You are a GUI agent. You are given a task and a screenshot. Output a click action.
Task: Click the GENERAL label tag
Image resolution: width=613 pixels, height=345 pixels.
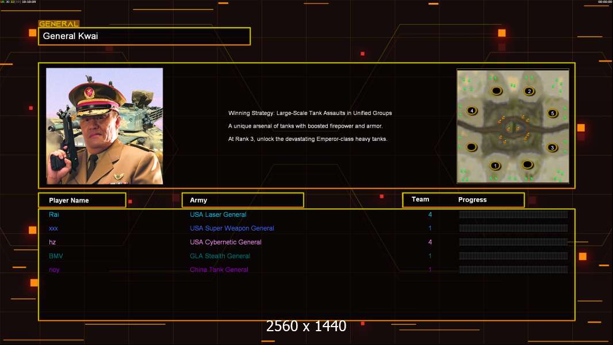coord(59,24)
